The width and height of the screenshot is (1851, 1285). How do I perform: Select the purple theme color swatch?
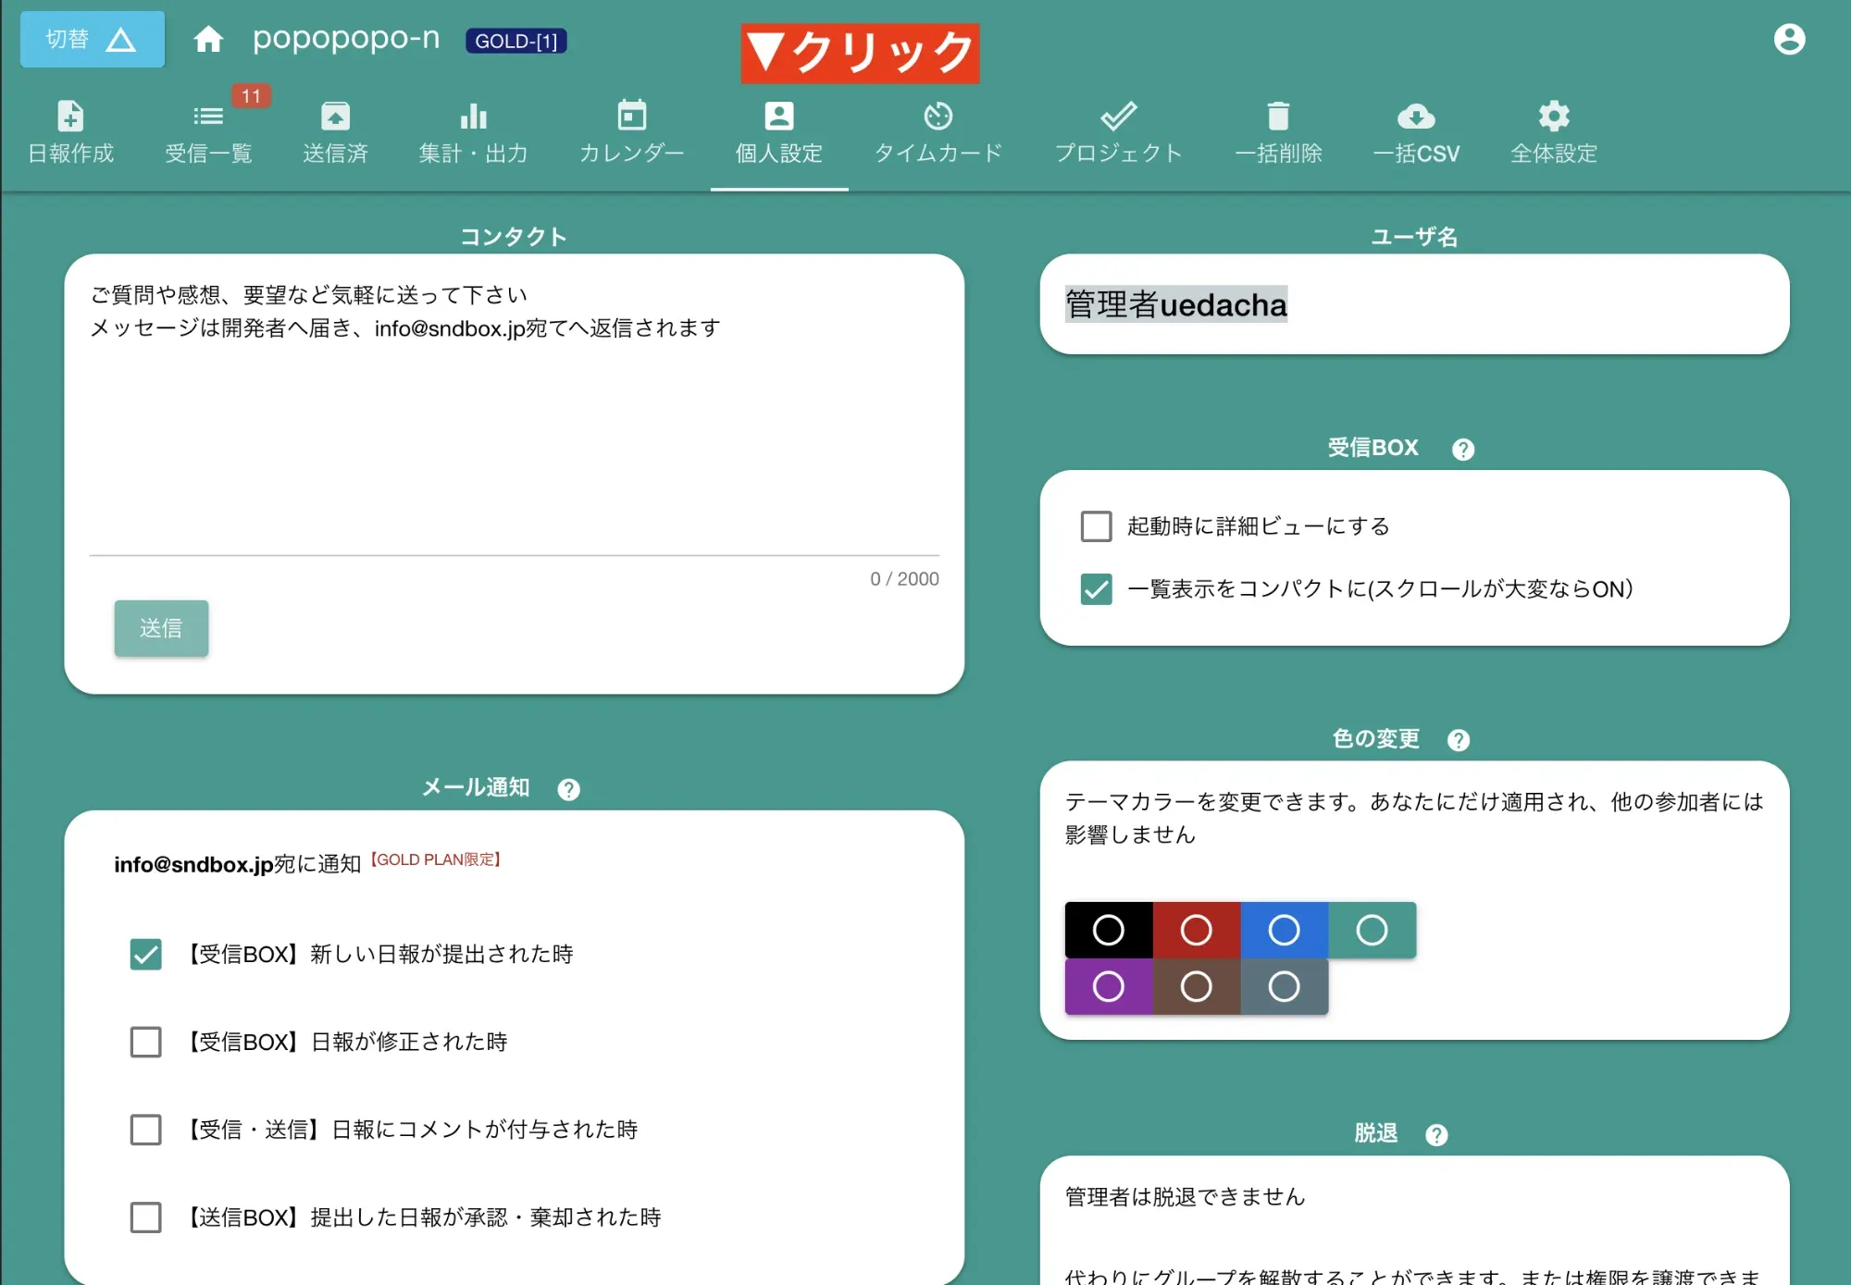coord(1109,986)
